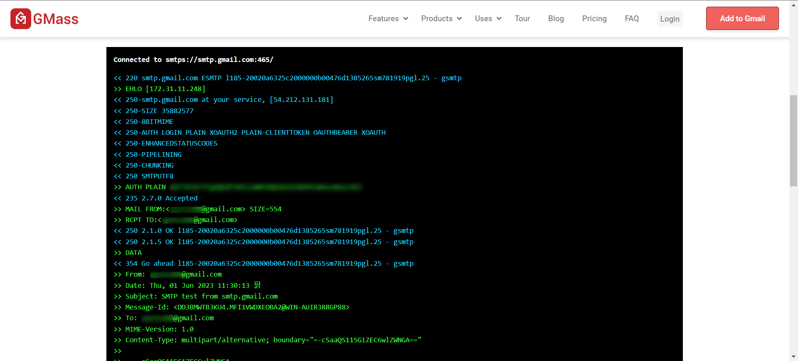
Task: Click the red GMass envelope logo icon
Action: 20,19
